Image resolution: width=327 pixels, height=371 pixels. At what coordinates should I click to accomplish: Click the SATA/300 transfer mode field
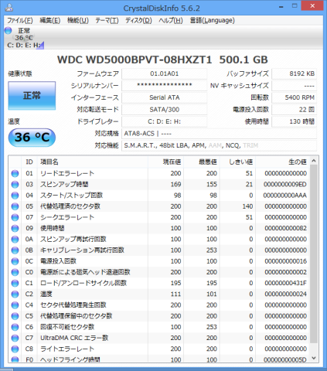(x=165, y=110)
